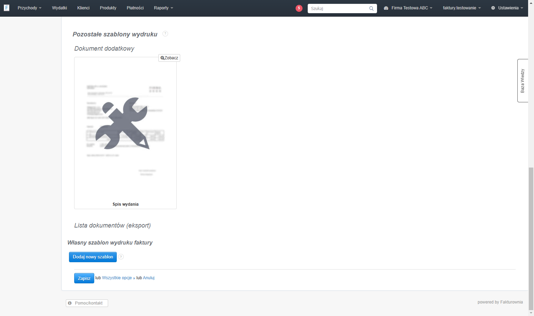Viewport: 534px width, 316px height.
Task: Open the Fakturownia footer link
Action: pyautogui.click(x=511, y=302)
